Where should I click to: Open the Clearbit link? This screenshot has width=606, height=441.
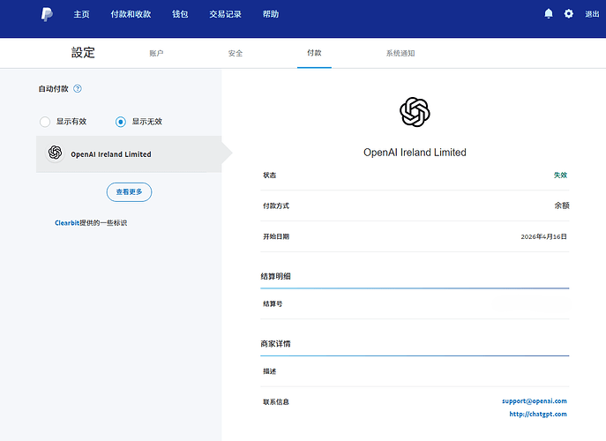coord(67,222)
